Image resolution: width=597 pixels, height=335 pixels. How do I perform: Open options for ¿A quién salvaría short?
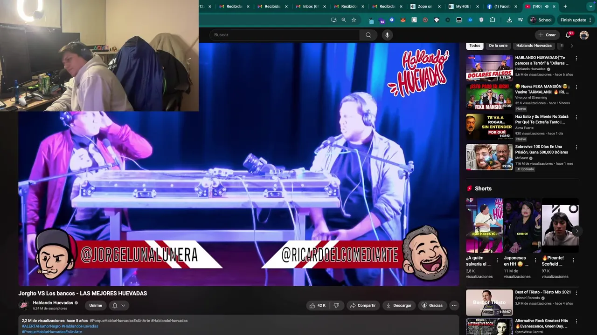coord(498,261)
